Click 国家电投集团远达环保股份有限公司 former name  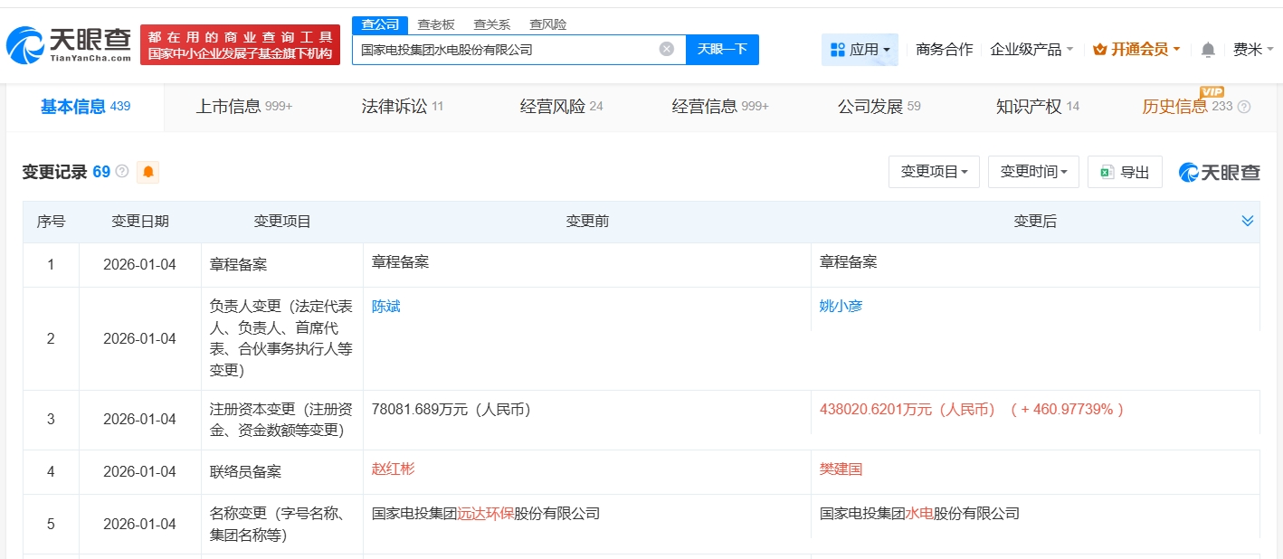pyautogui.click(x=486, y=514)
